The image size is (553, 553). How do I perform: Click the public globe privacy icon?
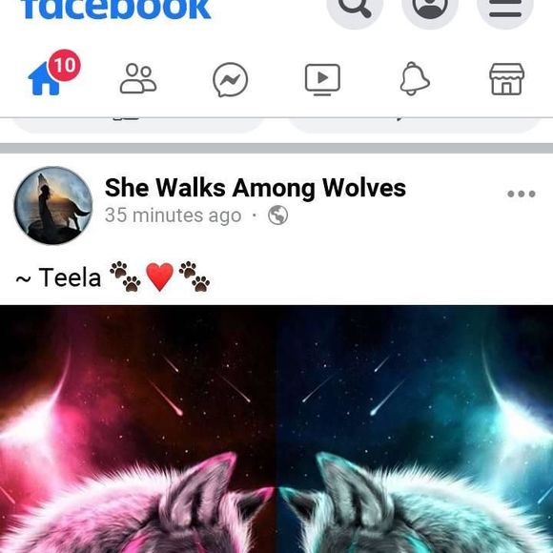point(277,215)
